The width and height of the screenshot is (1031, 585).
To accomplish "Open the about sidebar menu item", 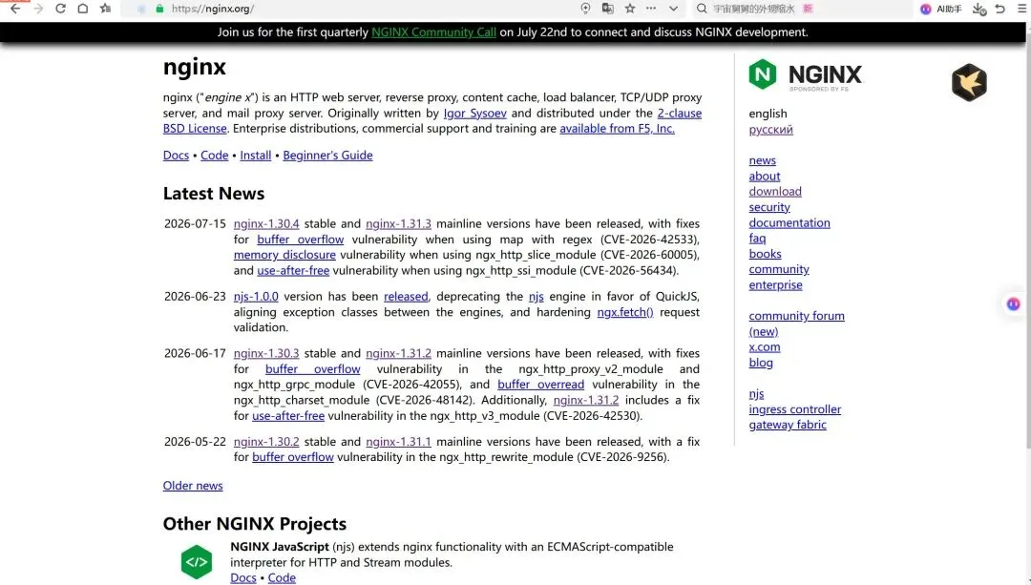I will tap(764, 177).
